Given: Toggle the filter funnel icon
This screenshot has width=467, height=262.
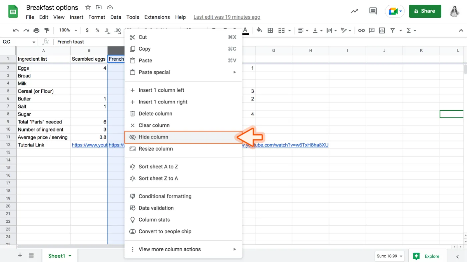Looking at the screenshot, I should click(393, 30).
